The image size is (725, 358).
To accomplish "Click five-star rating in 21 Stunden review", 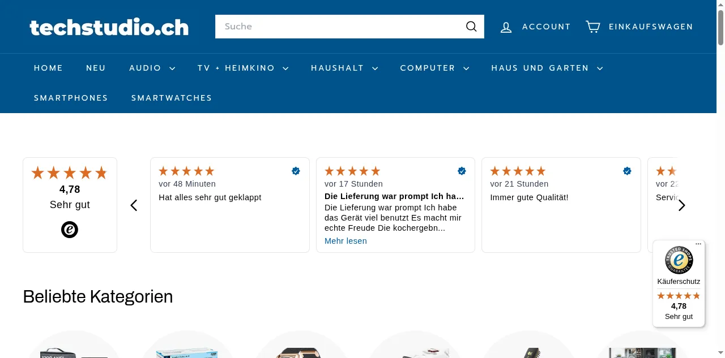I will [x=518, y=171].
